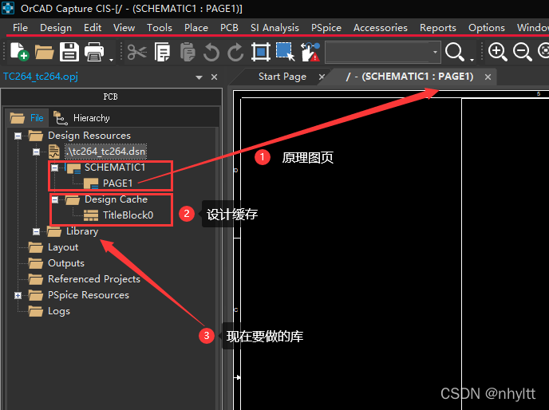Click the Zoom Out magnifier icon
The image size is (549, 410).
523,53
